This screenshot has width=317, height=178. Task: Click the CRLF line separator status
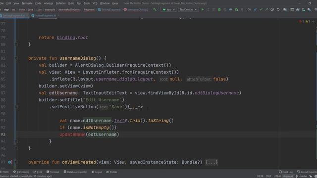pos(268,176)
